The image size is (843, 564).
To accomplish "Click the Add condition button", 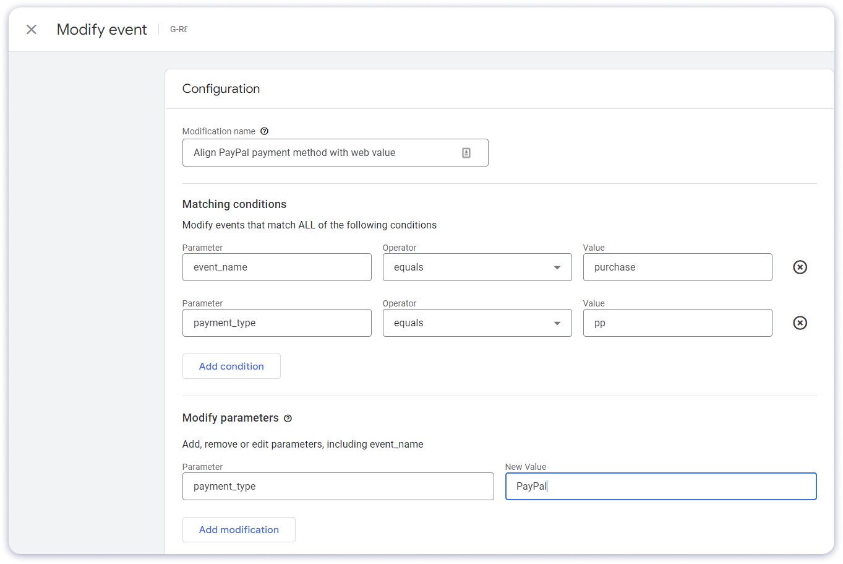I will pyautogui.click(x=231, y=366).
